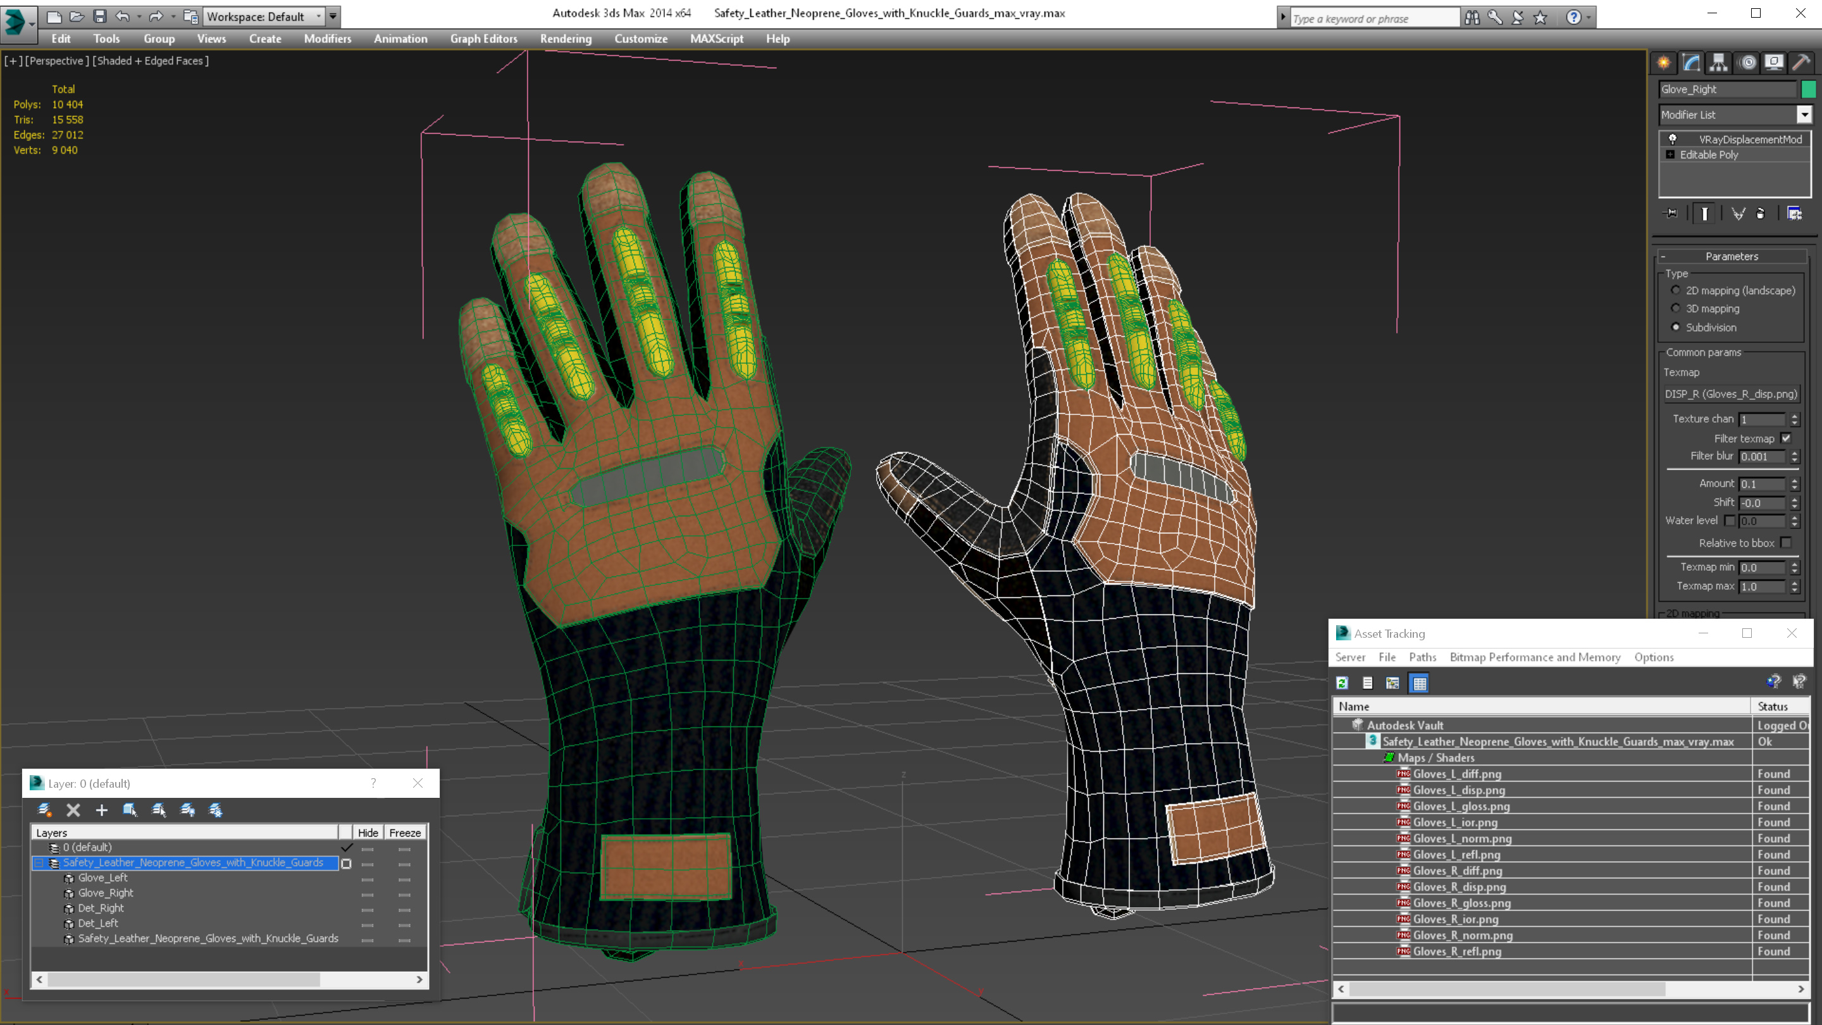Open the Workspace Default dropdown

point(318,16)
